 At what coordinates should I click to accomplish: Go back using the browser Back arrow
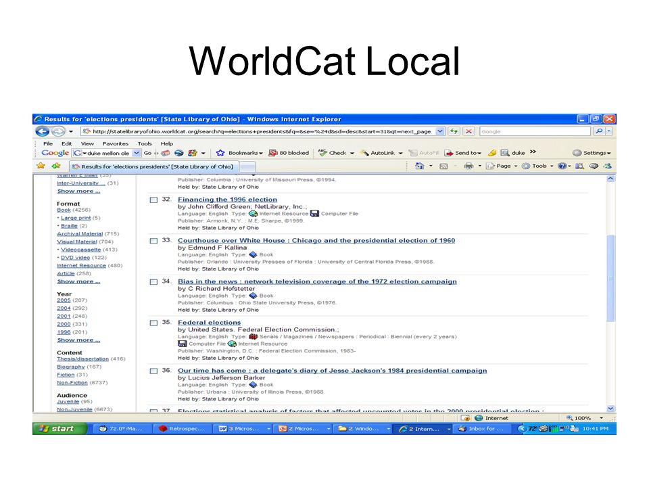coord(42,132)
